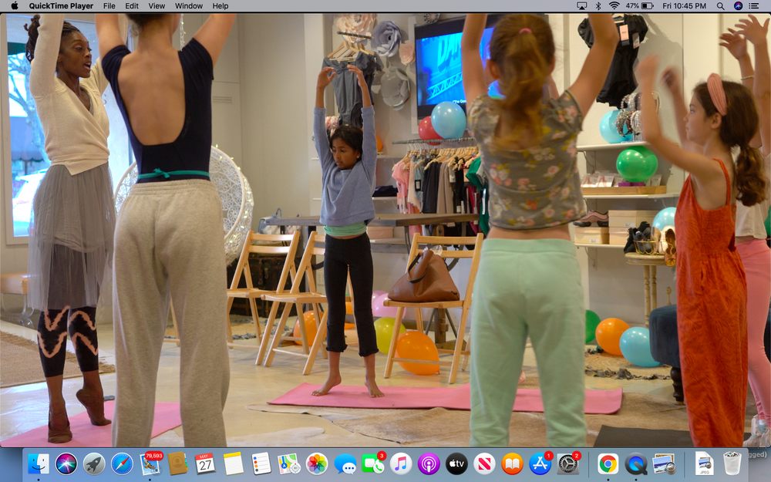Open the Edit menu
Viewport: 771px width, 482px height.
(132, 6)
